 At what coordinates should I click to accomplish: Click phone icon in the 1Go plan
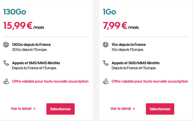[x=106, y=63]
